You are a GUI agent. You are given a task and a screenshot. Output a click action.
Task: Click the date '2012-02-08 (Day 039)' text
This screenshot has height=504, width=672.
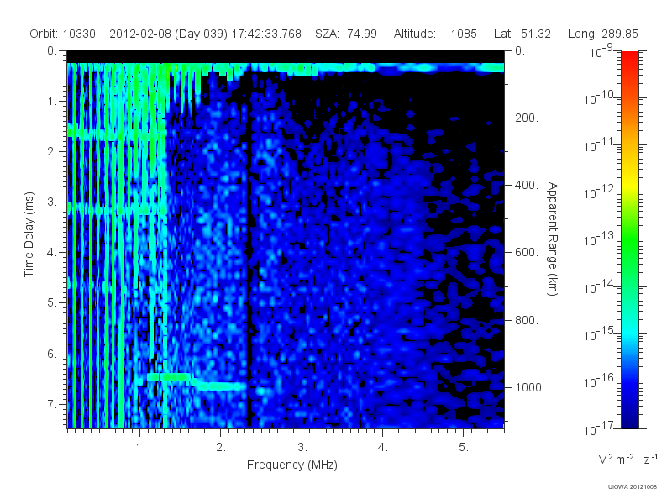click(169, 34)
